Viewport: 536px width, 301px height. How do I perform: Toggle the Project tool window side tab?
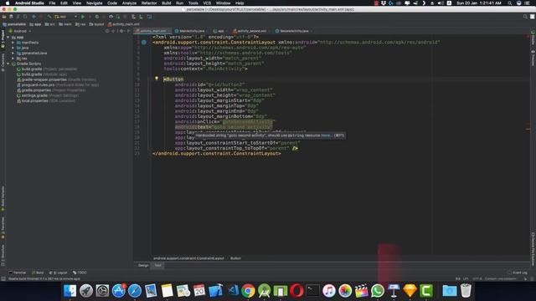coord(3,39)
